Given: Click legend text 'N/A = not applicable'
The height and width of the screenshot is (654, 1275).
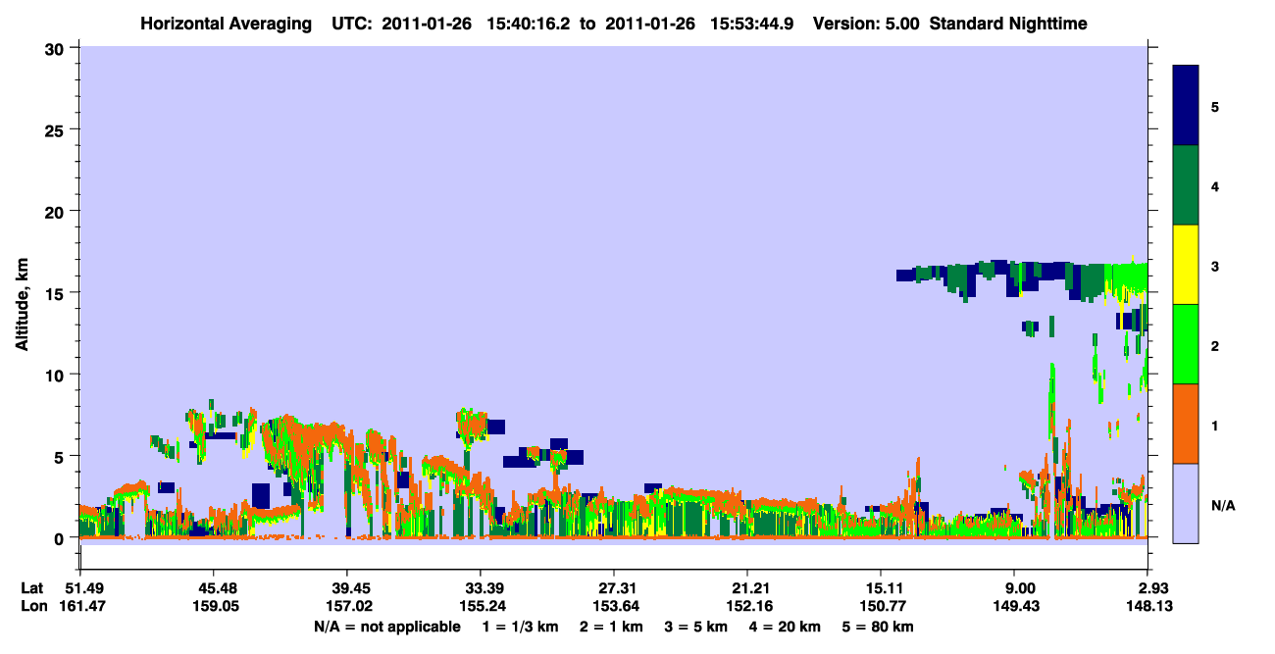Looking at the screenshot, I should (x=387, y=627).
